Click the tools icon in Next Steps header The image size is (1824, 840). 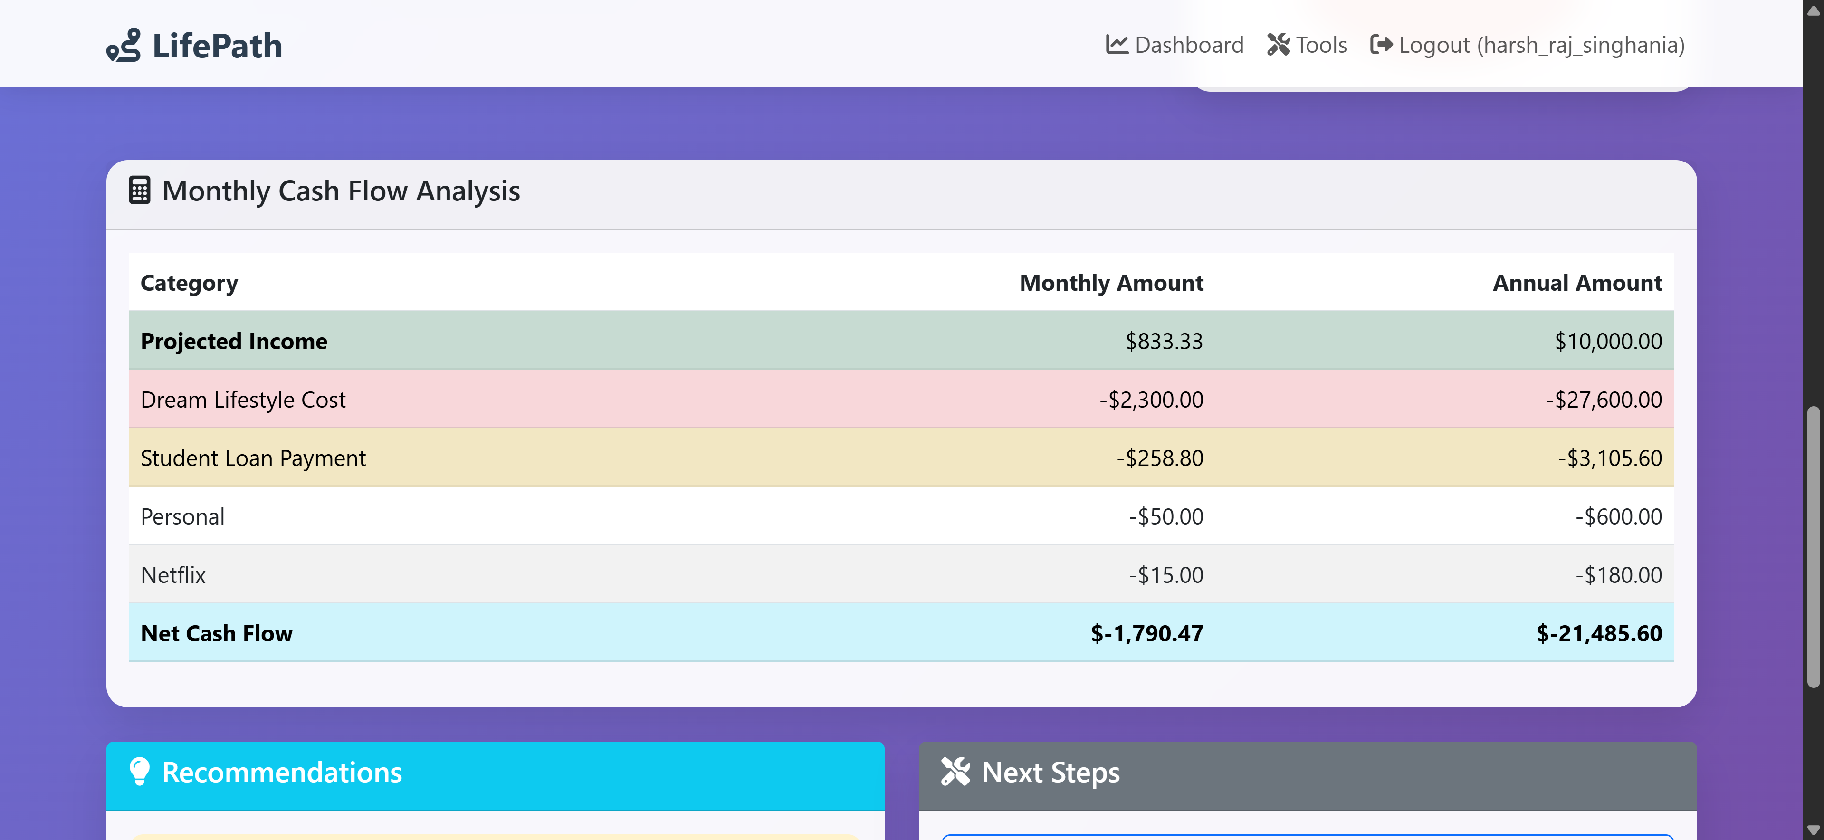[955, 771]
